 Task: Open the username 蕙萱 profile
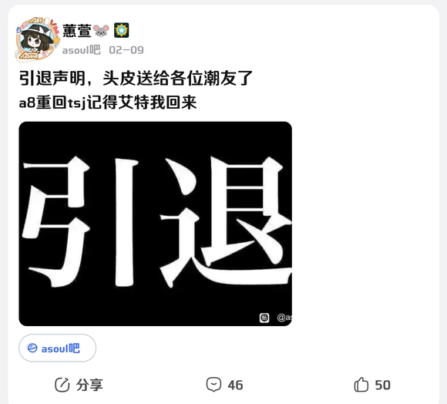point(77,31)
